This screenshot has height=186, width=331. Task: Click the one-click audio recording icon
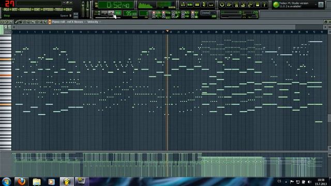click(250, 5)
